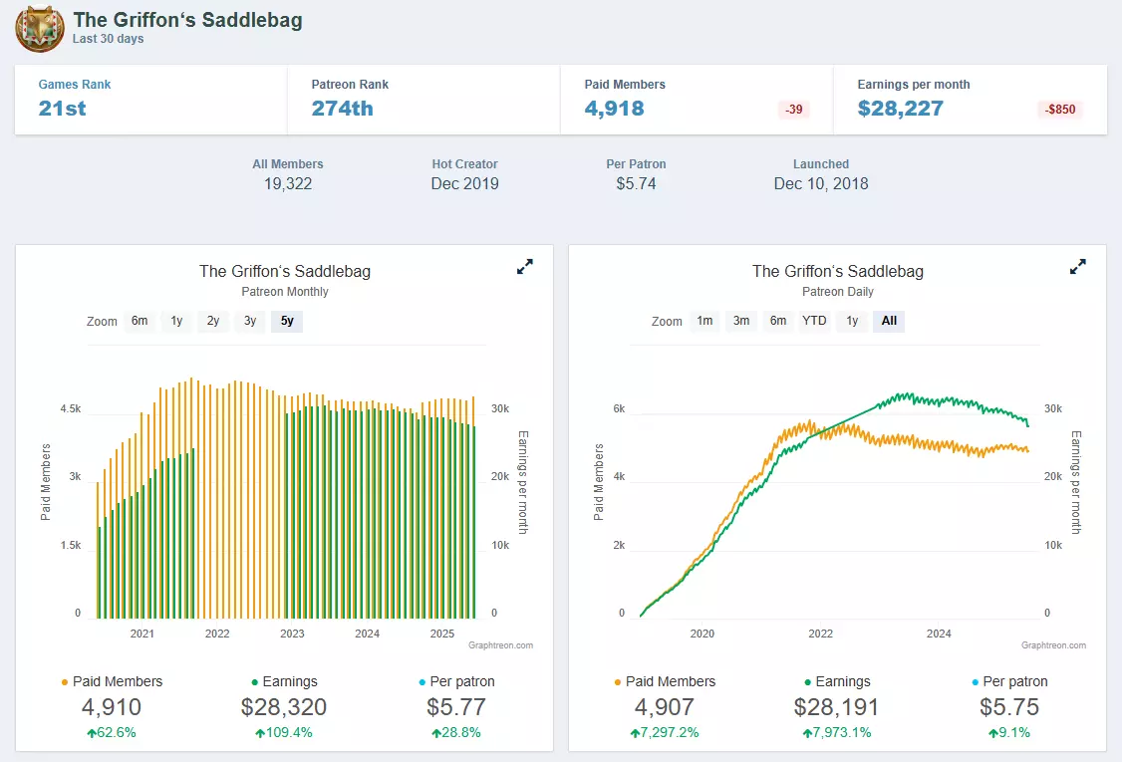Image resolution: width=1122 pixels, height=762 pixels.
Task: Click the All Members 19,322 stat
Action: pyautogui.click(x=288, y=174)
